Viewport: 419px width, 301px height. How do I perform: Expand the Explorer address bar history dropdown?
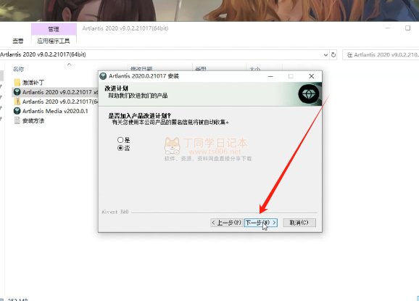click(x=325, y=55)
